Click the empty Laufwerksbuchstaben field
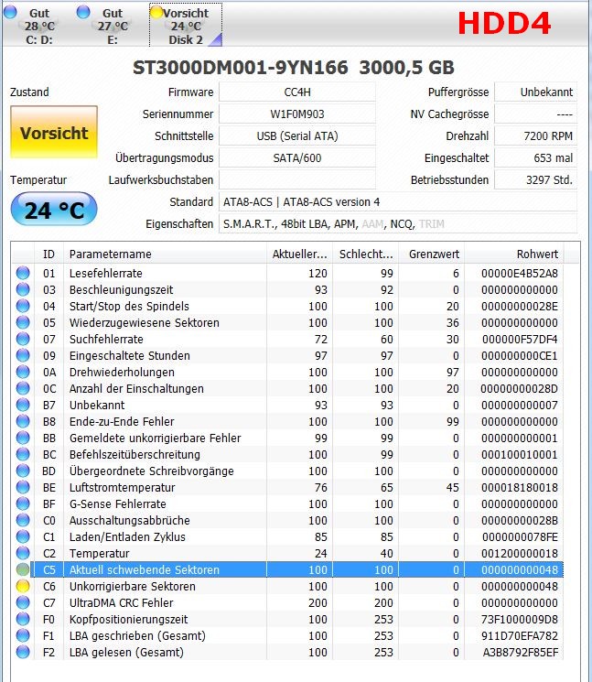The image size is (592, 682). [x=296, y=179]
